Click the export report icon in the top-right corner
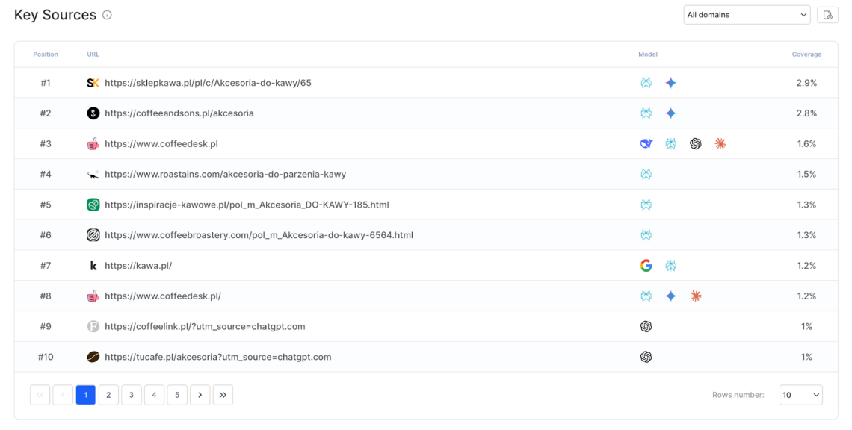 point(827,14)
